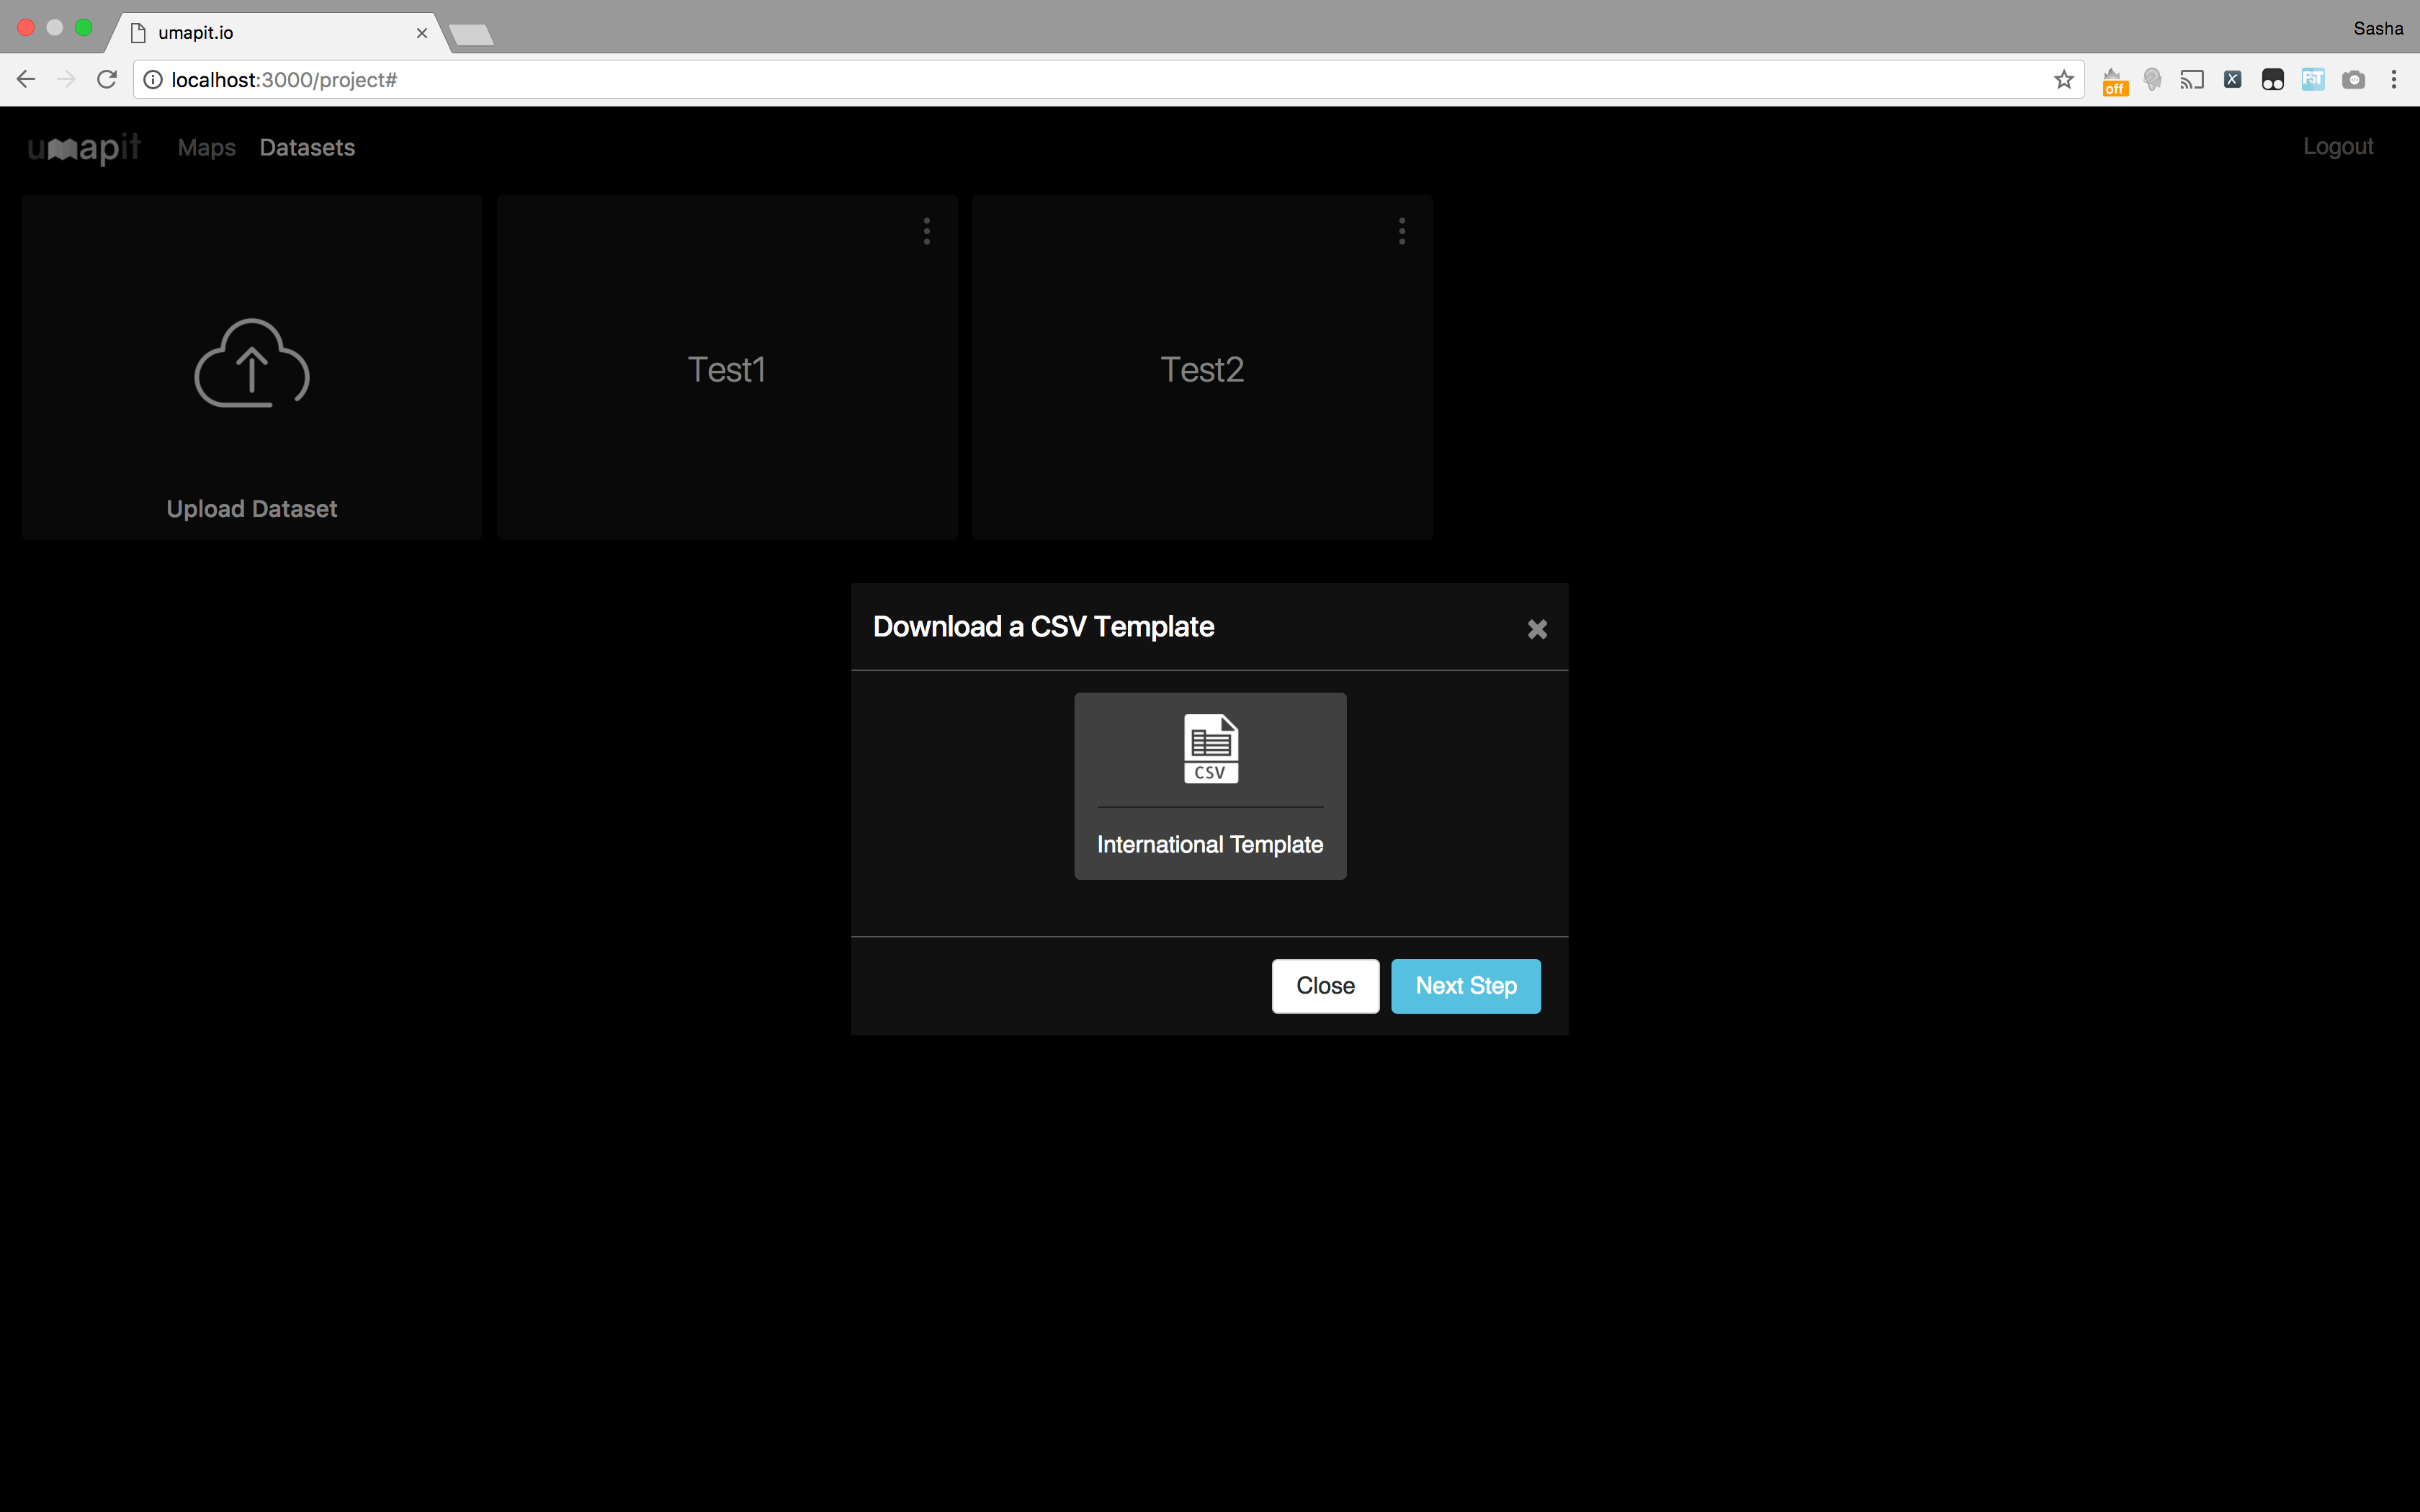Open the Chrome menu

2394,79
